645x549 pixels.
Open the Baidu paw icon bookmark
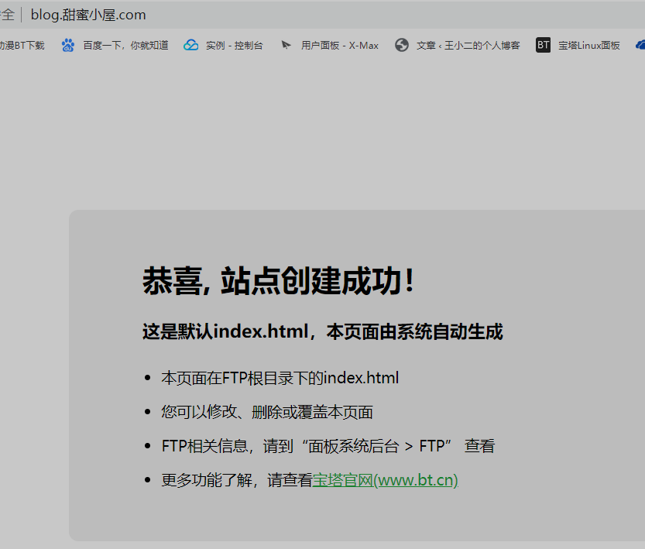click(x=68, y=45)
